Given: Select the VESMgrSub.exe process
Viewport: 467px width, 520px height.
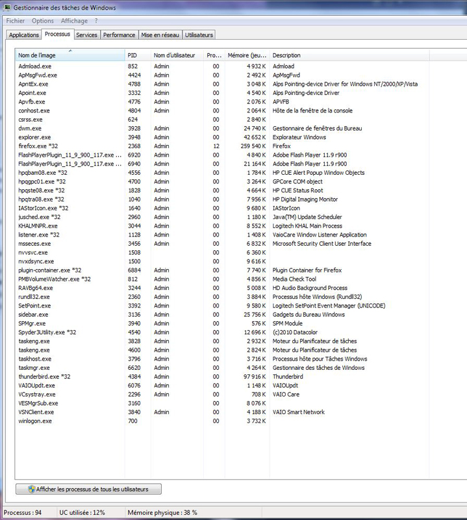Looking at the screenshot, I should (223, 404).
